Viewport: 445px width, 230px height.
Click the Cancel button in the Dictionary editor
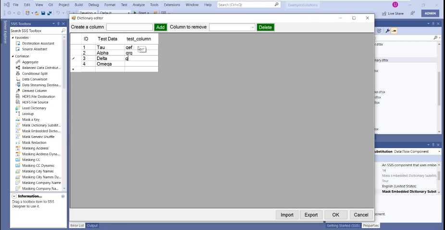pyautogui.click(x=361, y=215)
